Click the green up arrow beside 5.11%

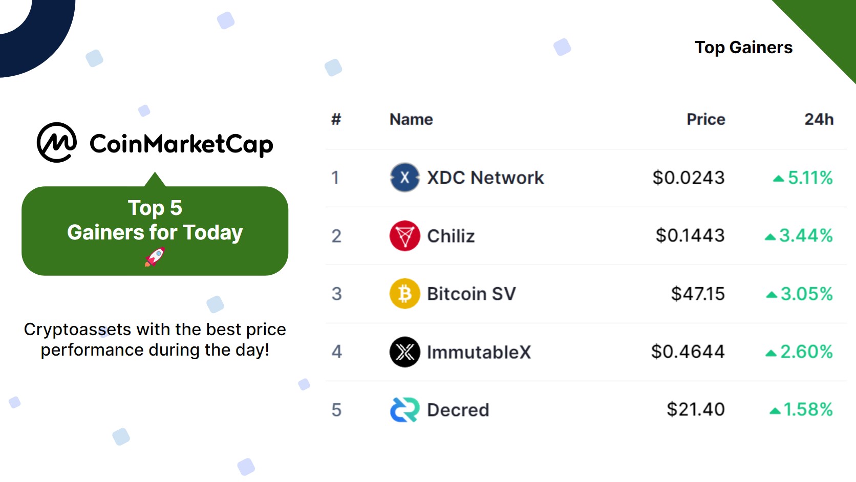pyautogui.click(x=778, y=179)
